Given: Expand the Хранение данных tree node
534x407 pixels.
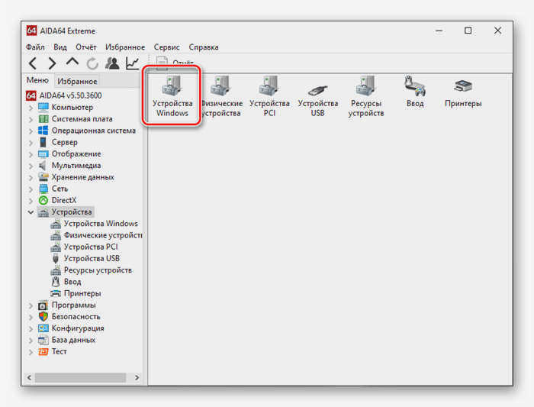Looking at the screenshot, I should tap(31, 177).
